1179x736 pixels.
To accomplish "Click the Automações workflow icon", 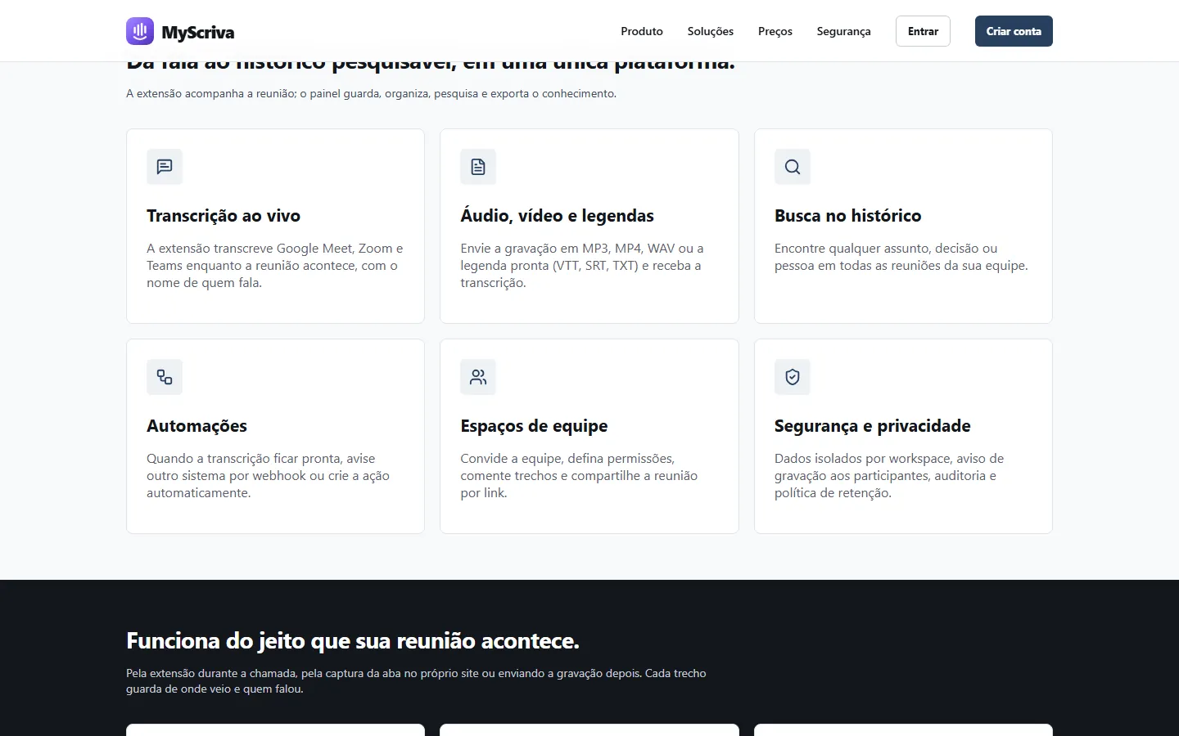I will pyautogui.click(x=165, y=377).
